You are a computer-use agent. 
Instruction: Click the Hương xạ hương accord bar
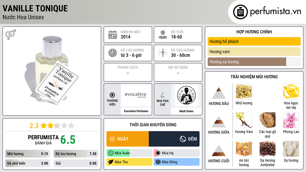(254, 62)
